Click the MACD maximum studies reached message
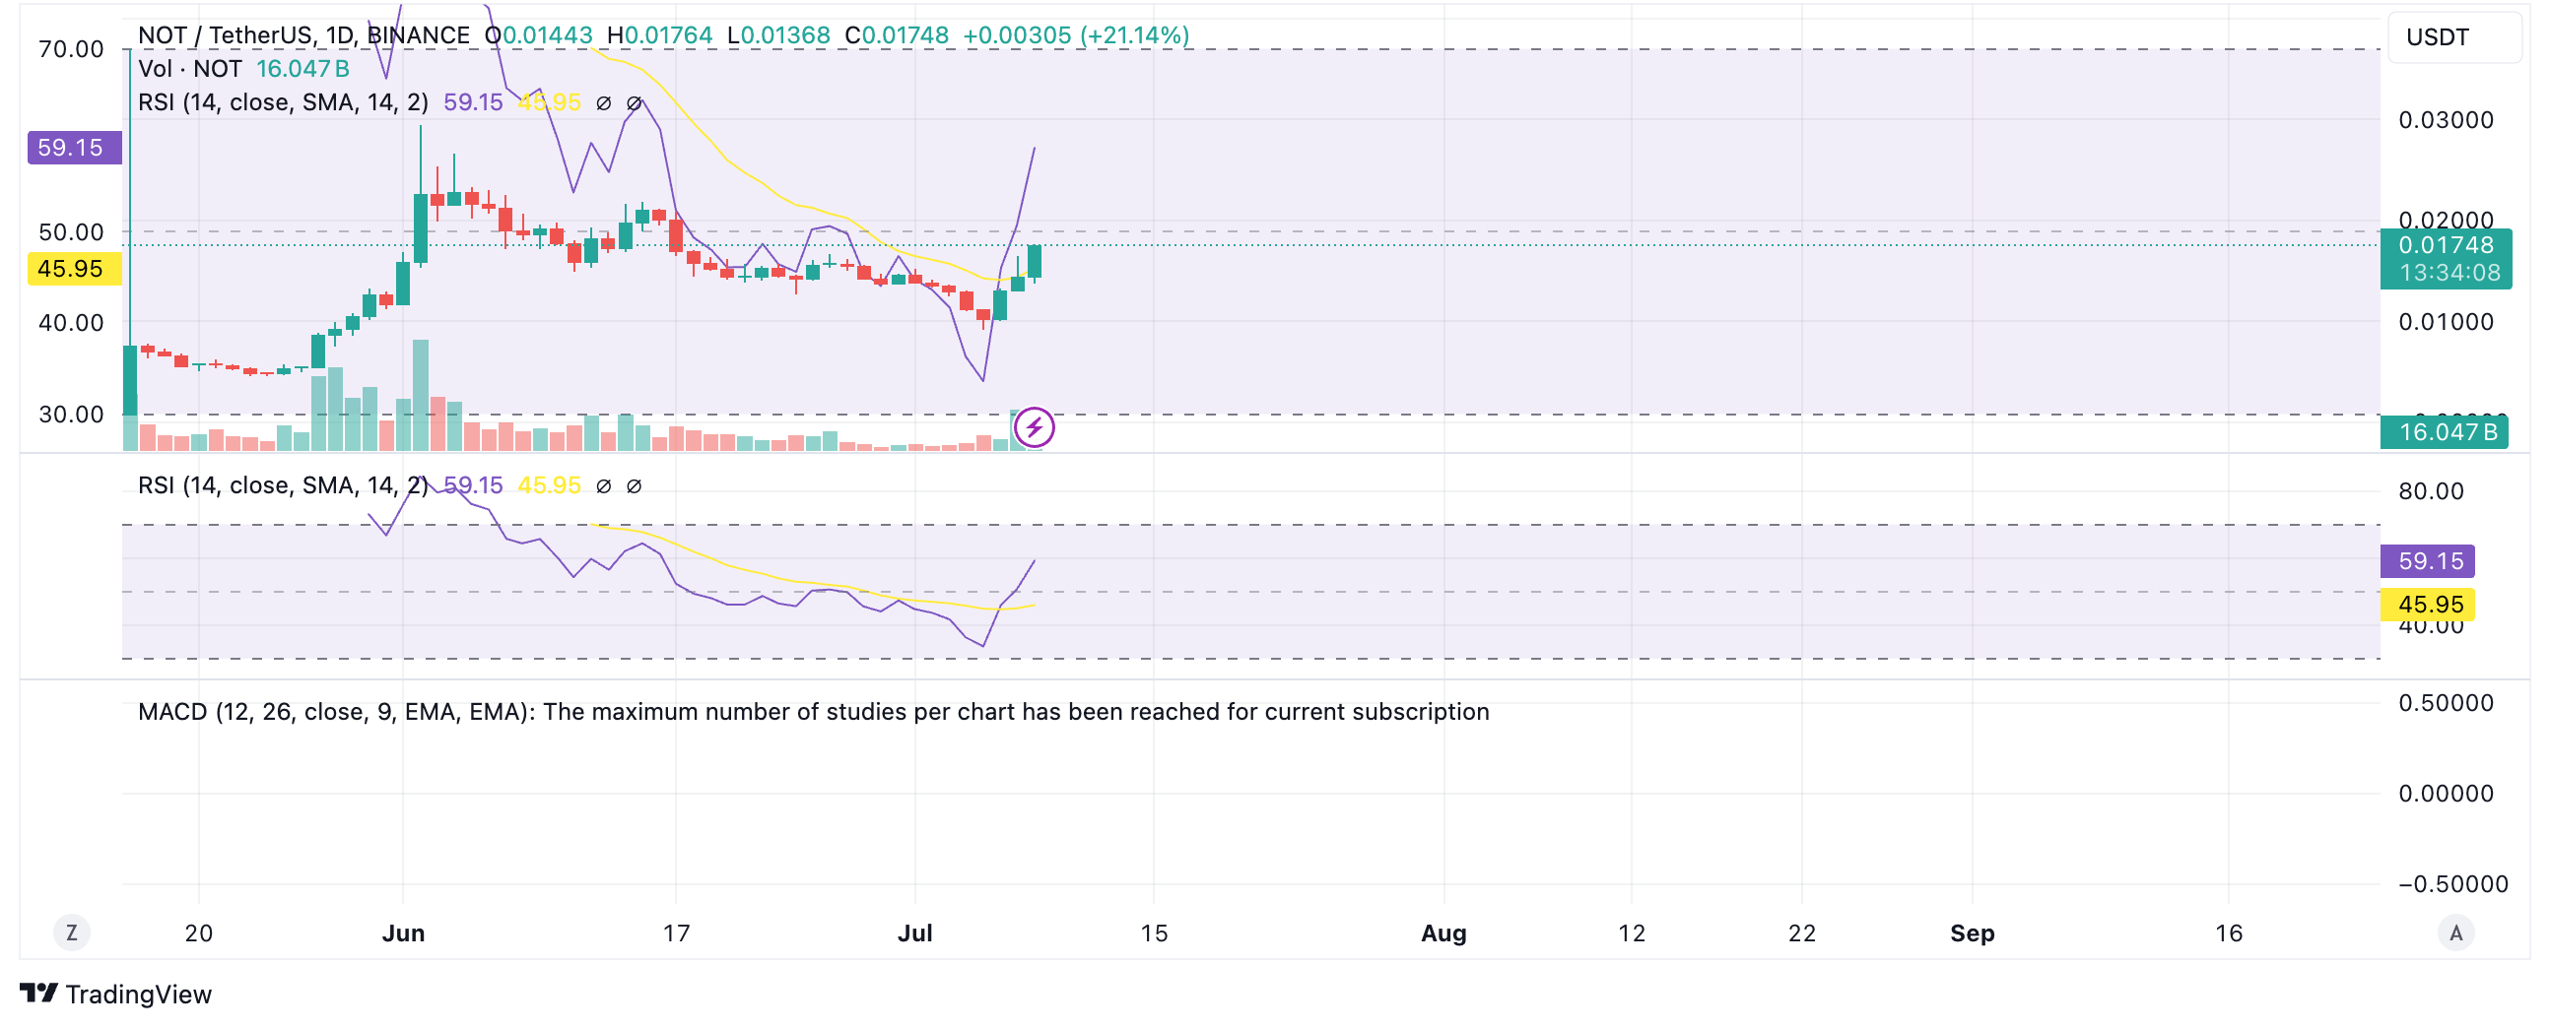This screenshot has width=2550, height=1028. (813, 711)
